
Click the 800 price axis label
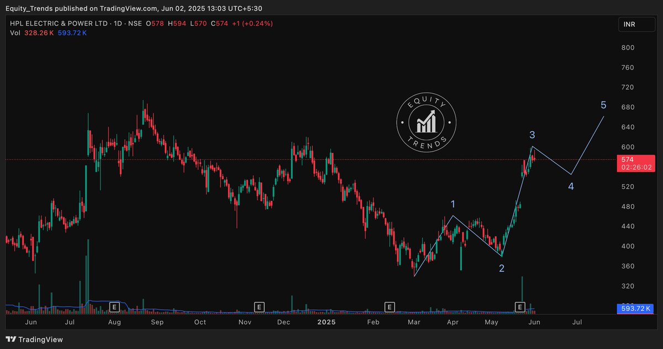point(629,48)
